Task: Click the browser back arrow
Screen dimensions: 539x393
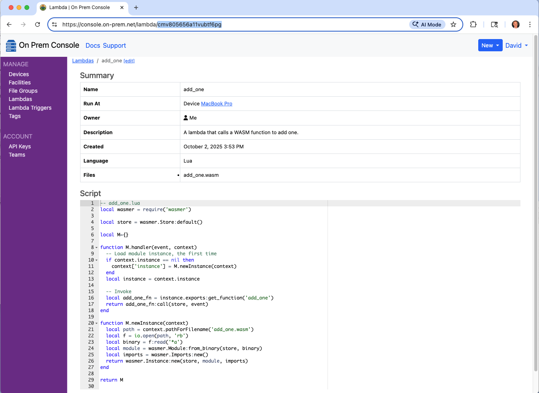Action: [9, 24]
